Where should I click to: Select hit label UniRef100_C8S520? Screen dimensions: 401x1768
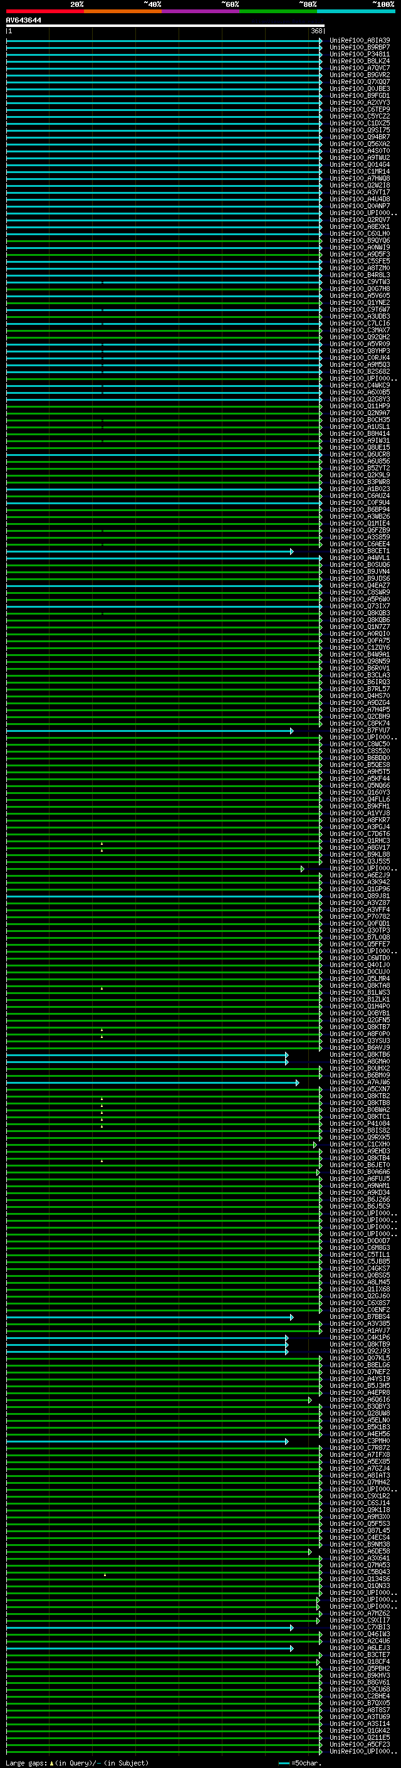click(x=360, y=751)
